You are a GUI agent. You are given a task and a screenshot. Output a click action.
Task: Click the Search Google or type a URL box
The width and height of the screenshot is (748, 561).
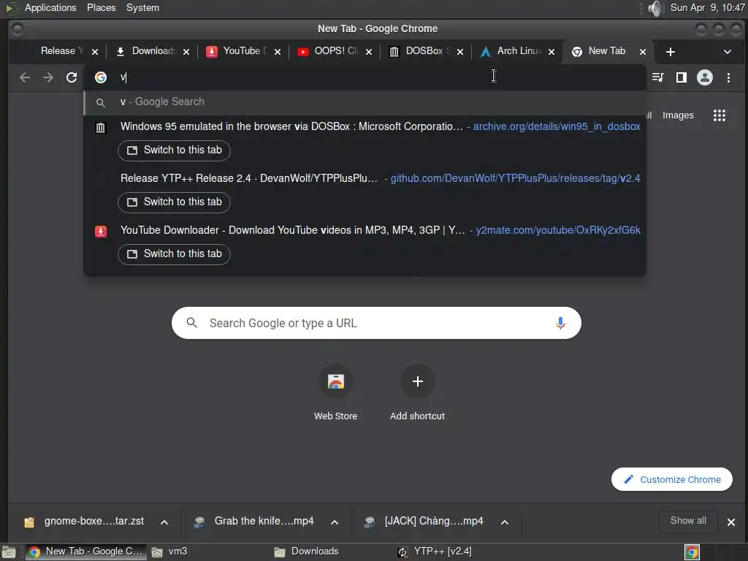tap(376, 323)
